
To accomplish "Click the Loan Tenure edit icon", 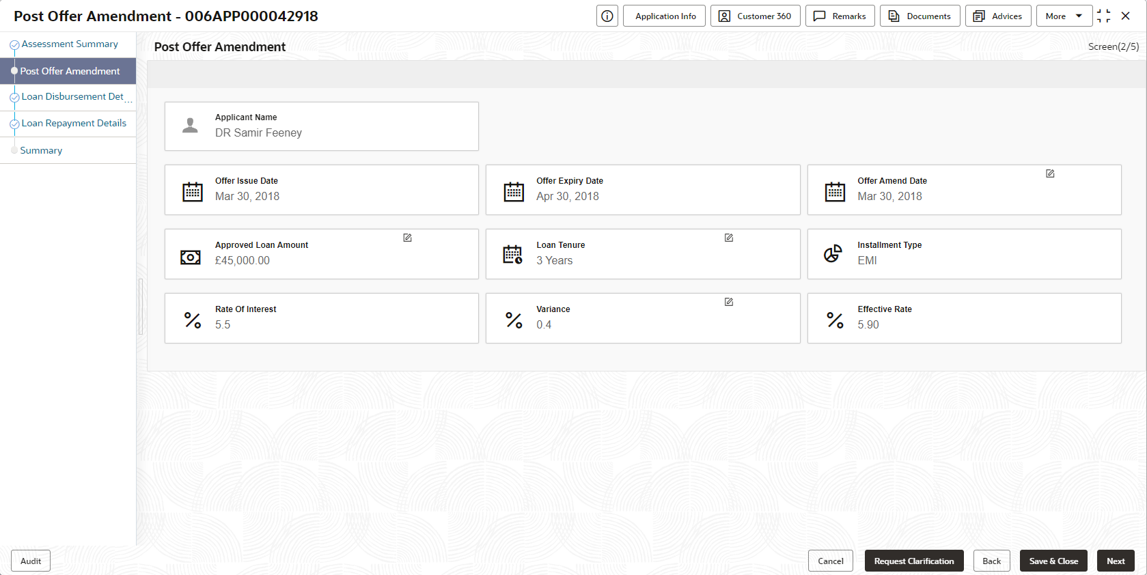I will pos(729,238).
